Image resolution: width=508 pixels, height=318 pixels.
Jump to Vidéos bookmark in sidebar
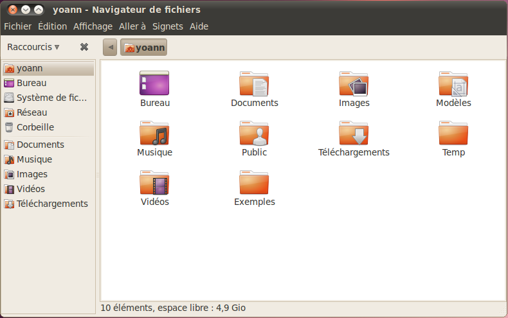(x=48, y=189)
